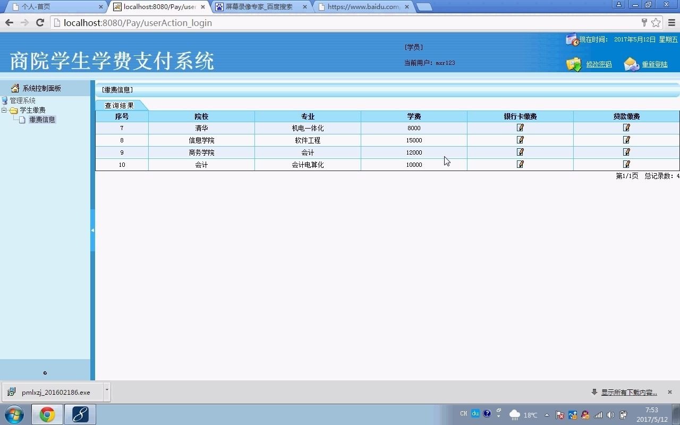Viewport: 680px width, 425px height.
Task: Click the 机电一体化 cell
Action: tap(308, 128)
